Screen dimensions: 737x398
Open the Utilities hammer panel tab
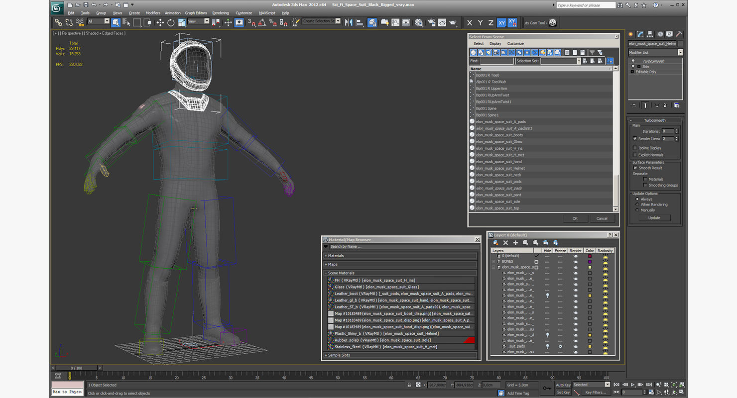[679, 34]
